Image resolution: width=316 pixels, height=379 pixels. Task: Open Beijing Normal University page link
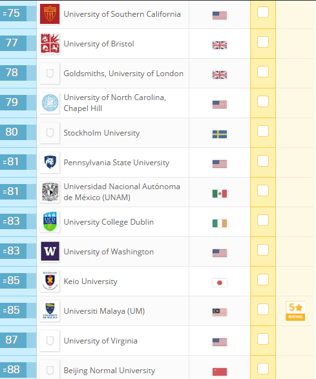coord(109,371)
